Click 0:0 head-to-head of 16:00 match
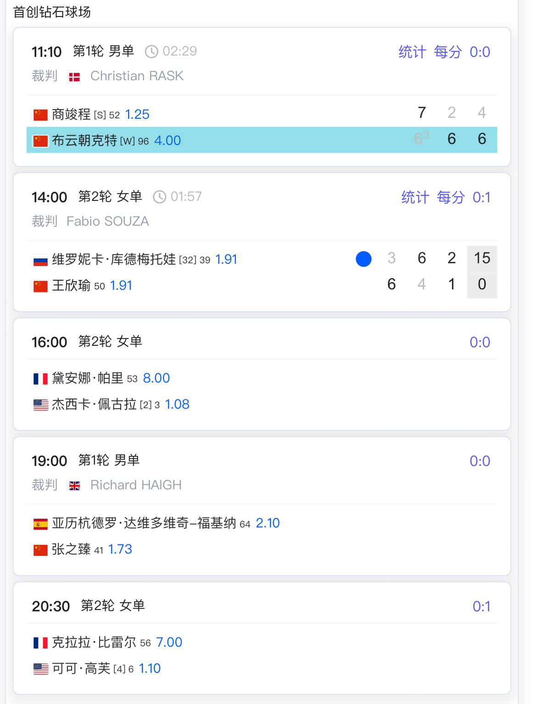 pos(480,342)
